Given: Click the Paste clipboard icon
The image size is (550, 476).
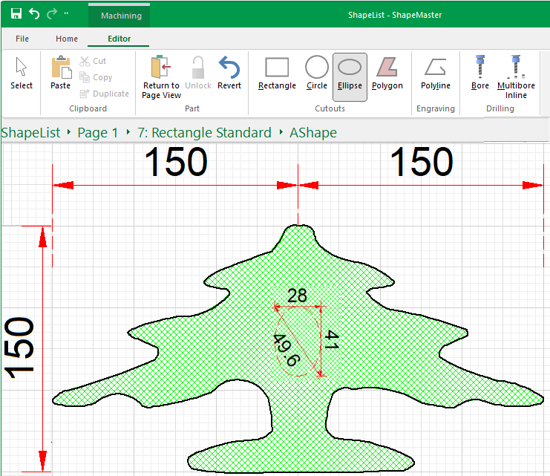Looking at the screenshot, I should [x=60, y=74].
